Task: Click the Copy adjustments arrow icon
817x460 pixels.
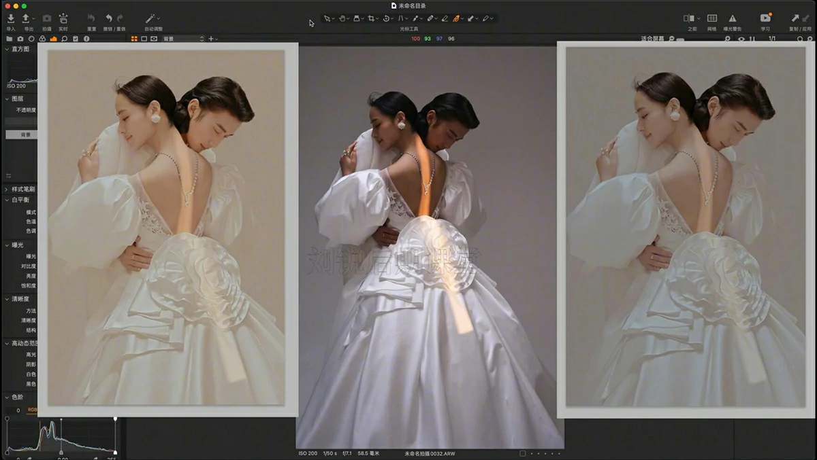Action: (795, 18)
